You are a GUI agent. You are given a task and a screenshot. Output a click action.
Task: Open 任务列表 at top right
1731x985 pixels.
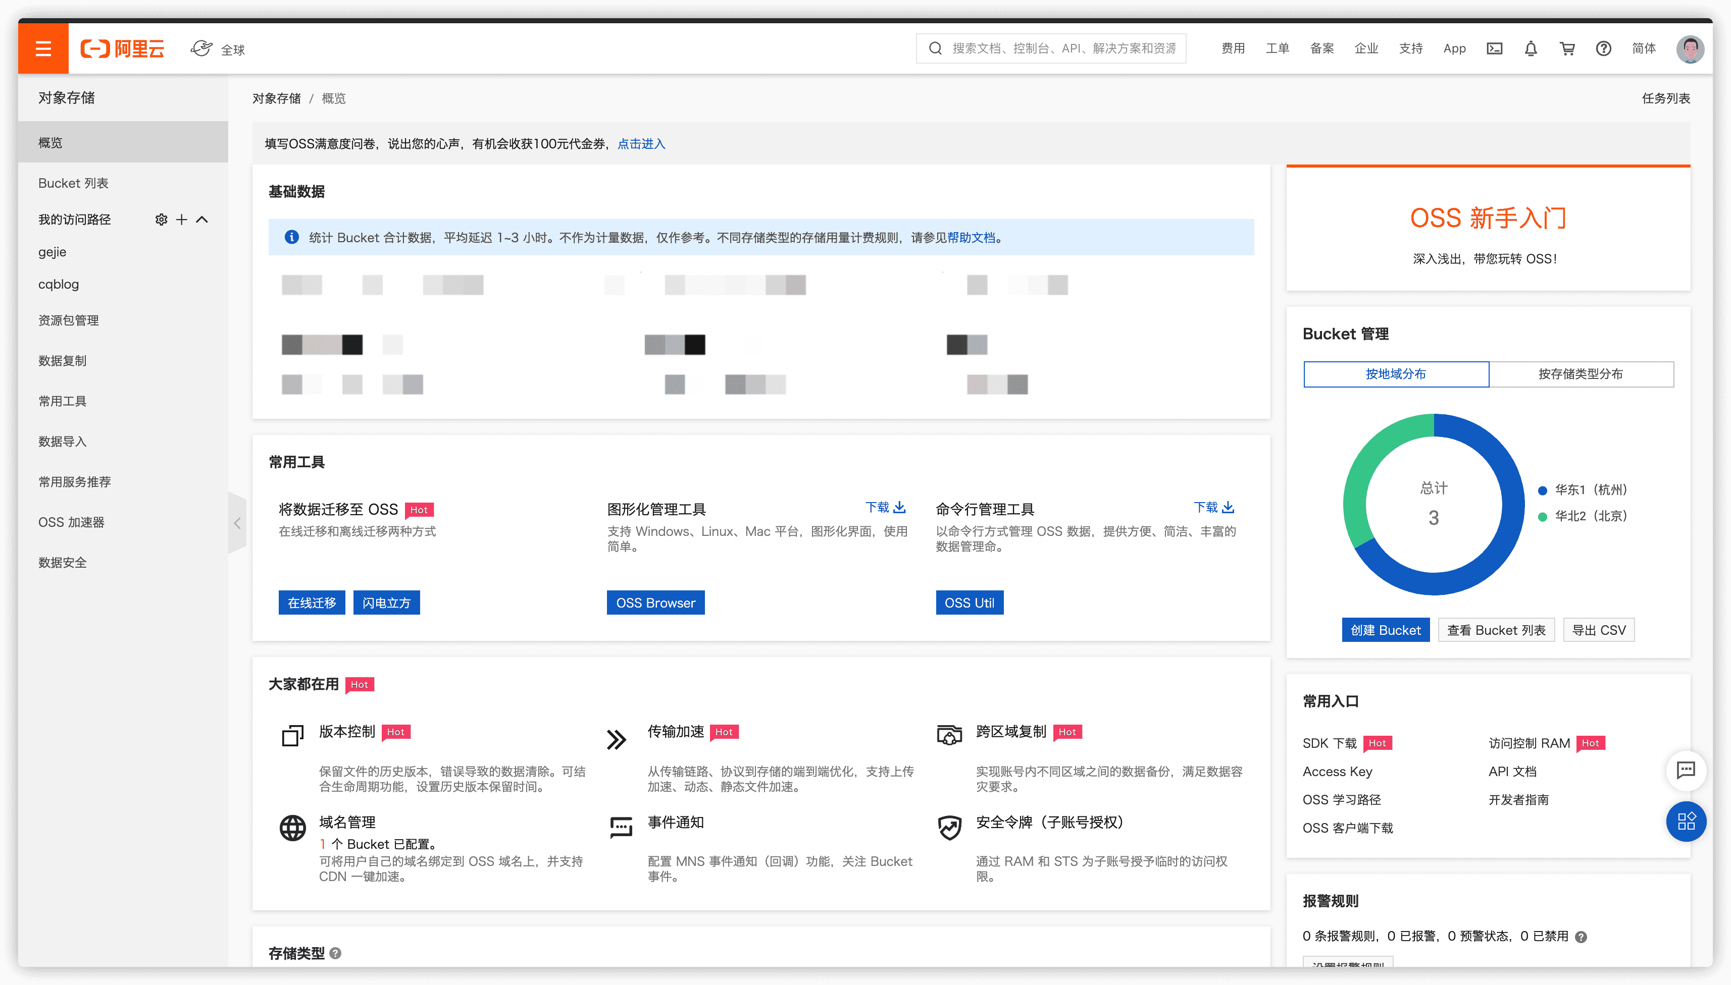tap(1665, 98)
